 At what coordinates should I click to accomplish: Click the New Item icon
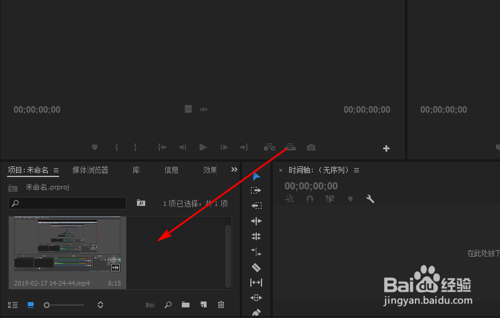pyautogui.click(x=204, y=305)
